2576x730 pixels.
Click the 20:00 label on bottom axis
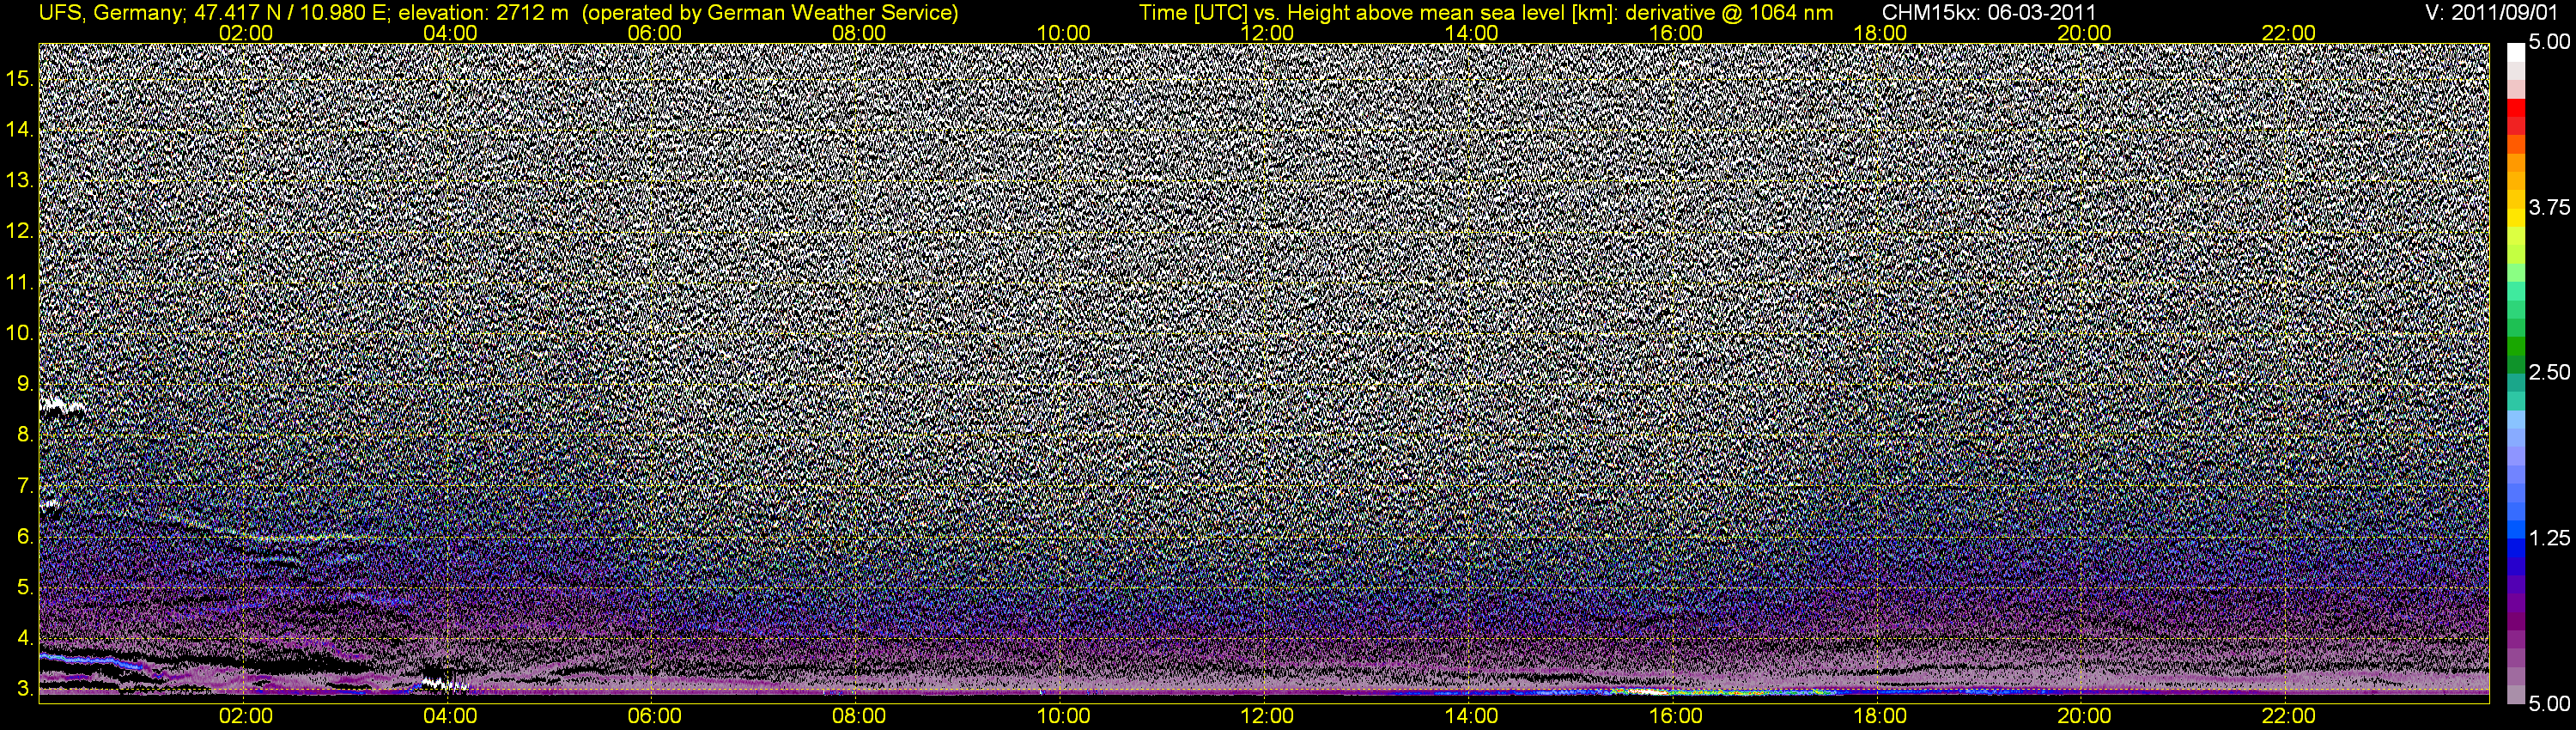(2084, 716)
